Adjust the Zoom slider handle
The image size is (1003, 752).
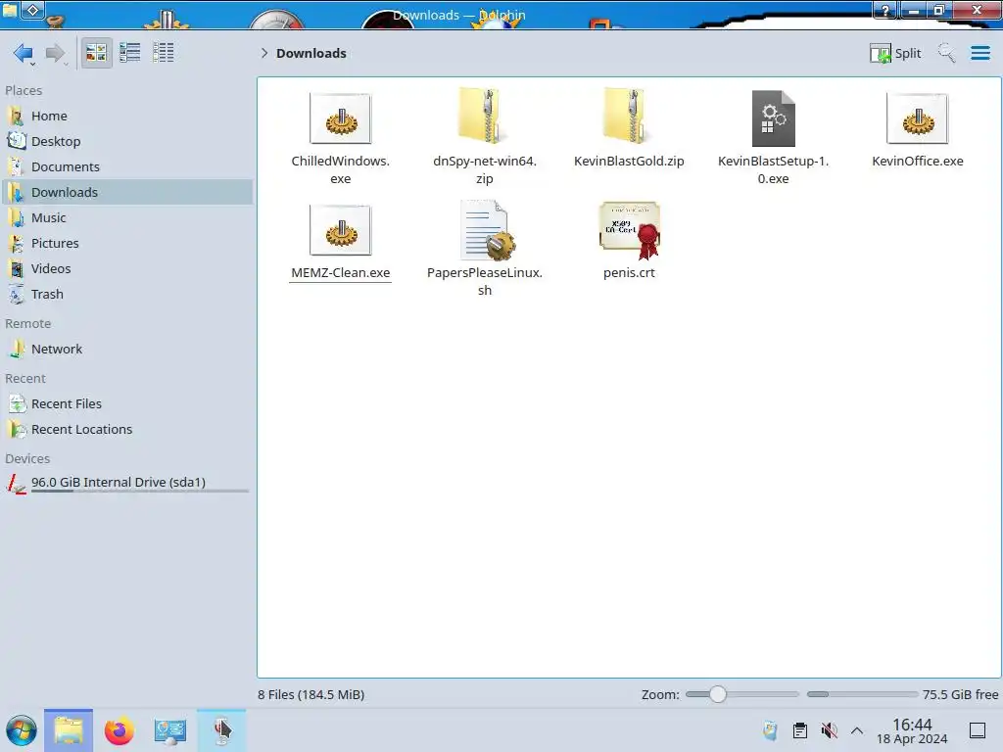(718, 694)
